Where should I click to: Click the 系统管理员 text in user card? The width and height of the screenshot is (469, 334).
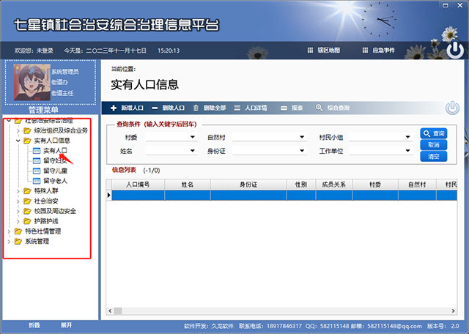tap(65, 72)
